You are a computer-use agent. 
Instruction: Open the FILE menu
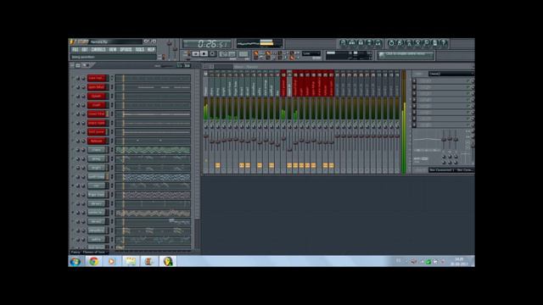(x=75, y=49)
